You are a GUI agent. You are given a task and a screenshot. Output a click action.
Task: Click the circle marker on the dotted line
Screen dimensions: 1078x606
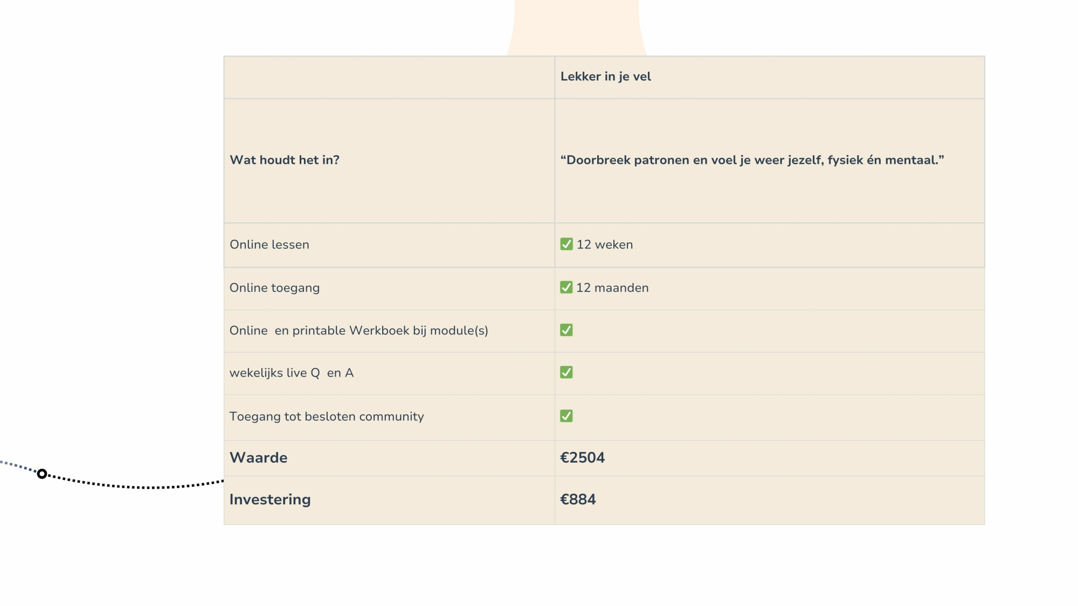42,474
